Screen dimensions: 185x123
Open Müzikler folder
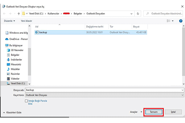tap(13, 69)
